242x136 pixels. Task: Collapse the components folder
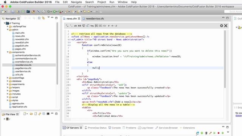coord(8,52)
